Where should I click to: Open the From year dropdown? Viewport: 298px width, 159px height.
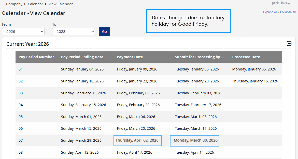click(23, 32)
